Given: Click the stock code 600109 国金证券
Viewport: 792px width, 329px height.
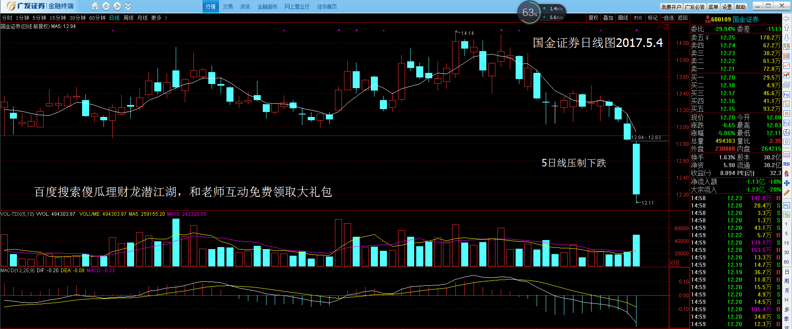Looking at the screenshot, I should 735,19.
